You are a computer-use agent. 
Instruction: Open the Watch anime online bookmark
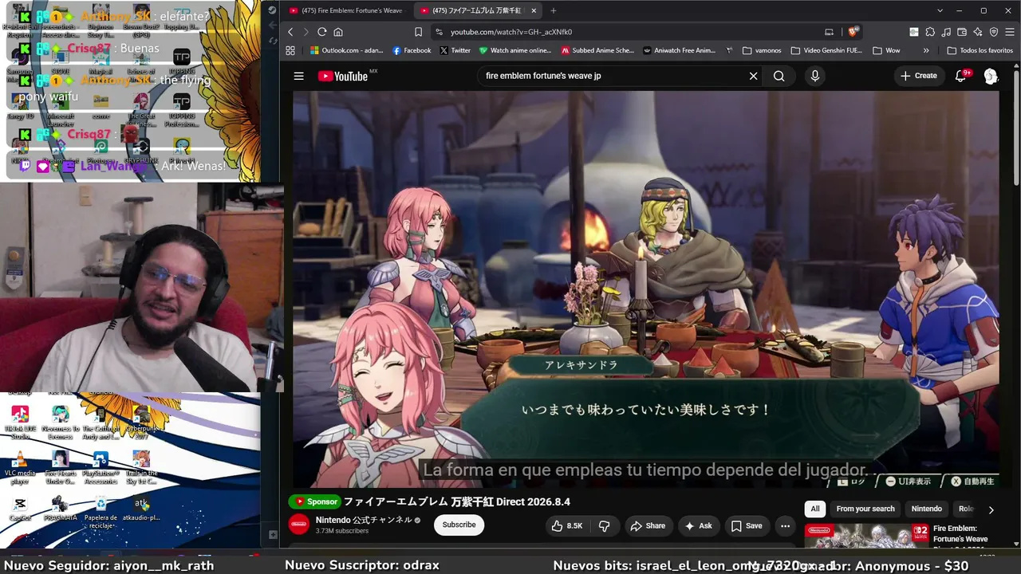click(515, 50)
